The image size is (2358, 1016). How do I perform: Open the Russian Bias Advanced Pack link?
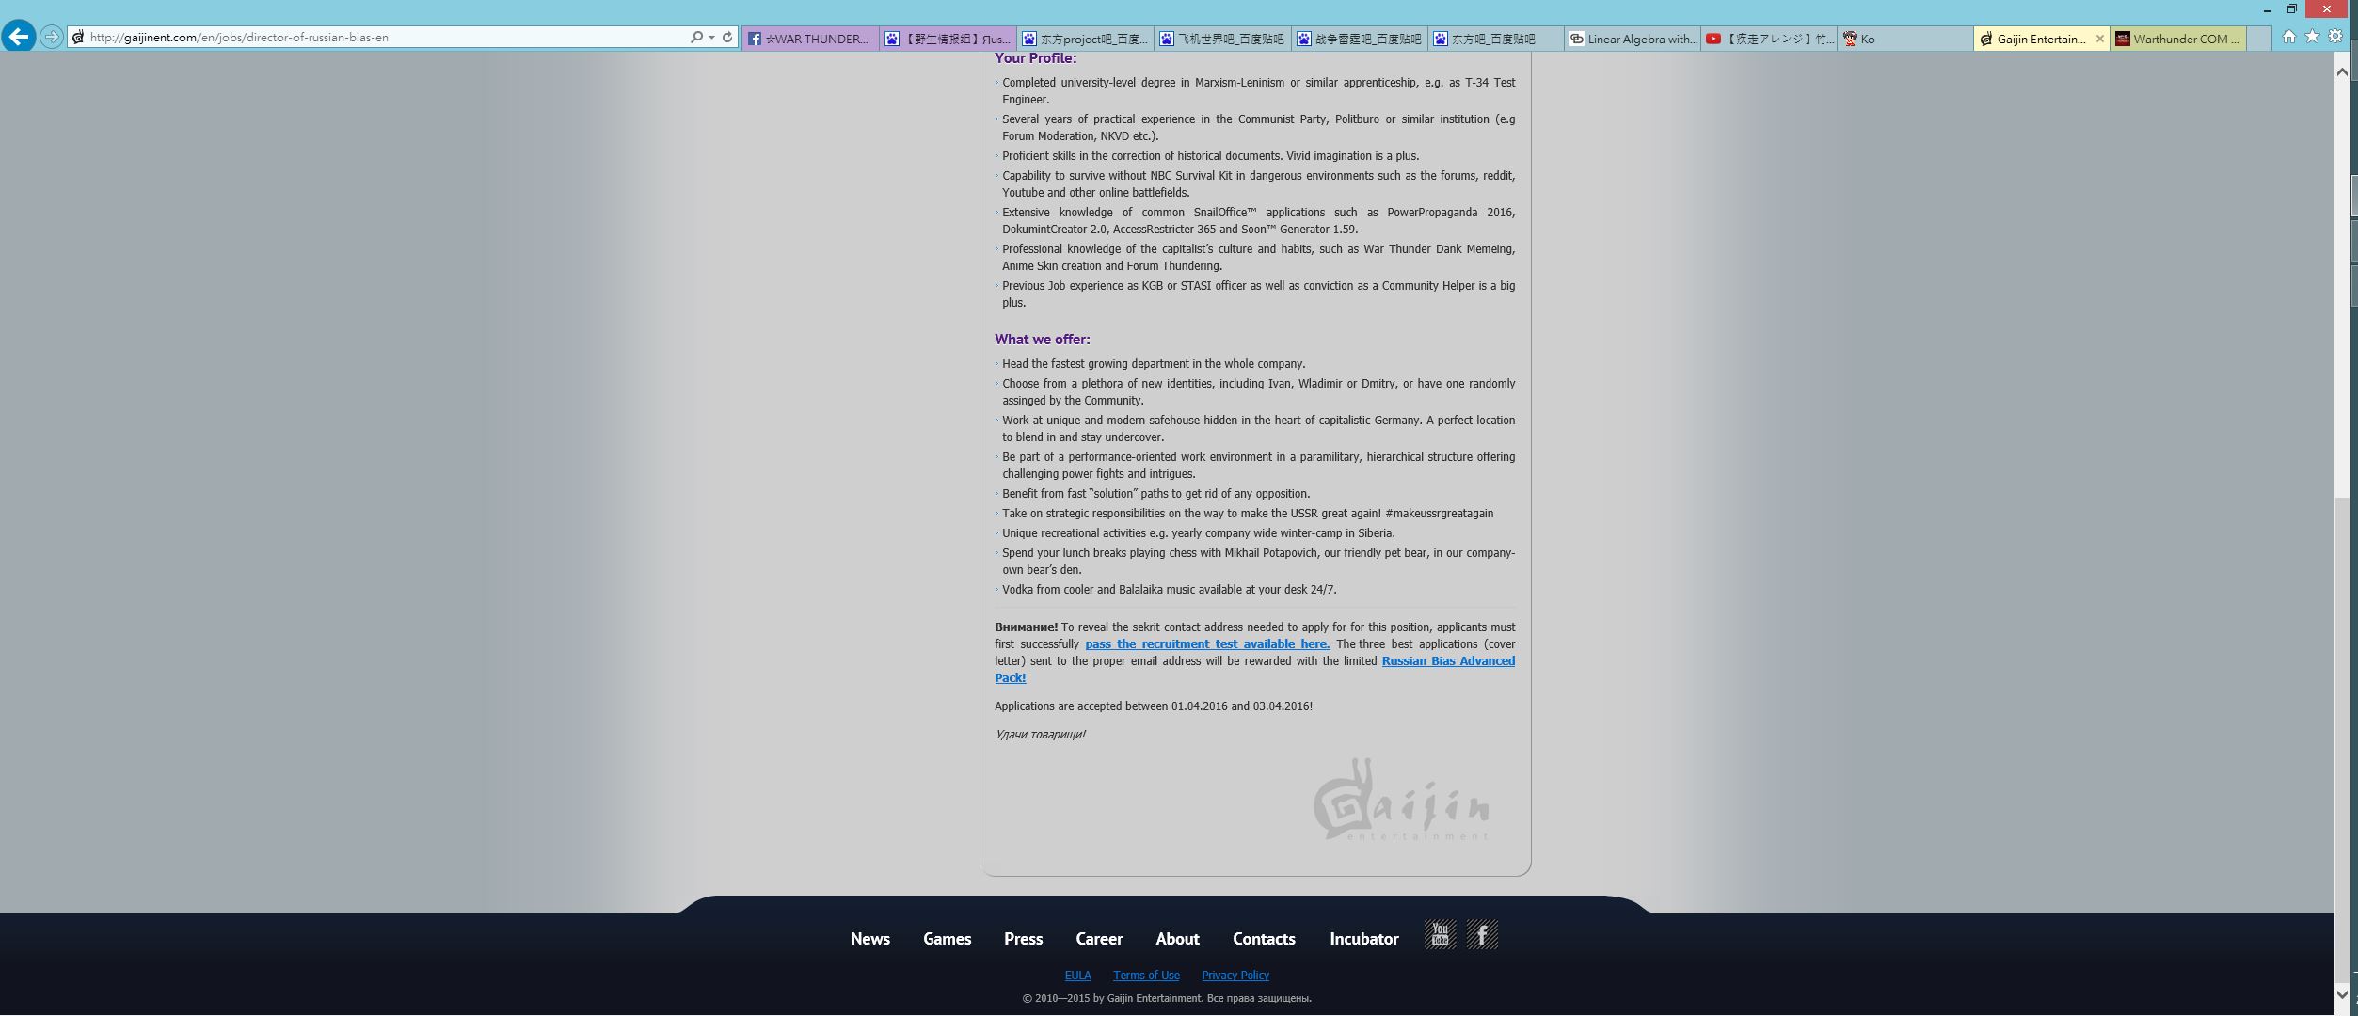point(1448,661)
